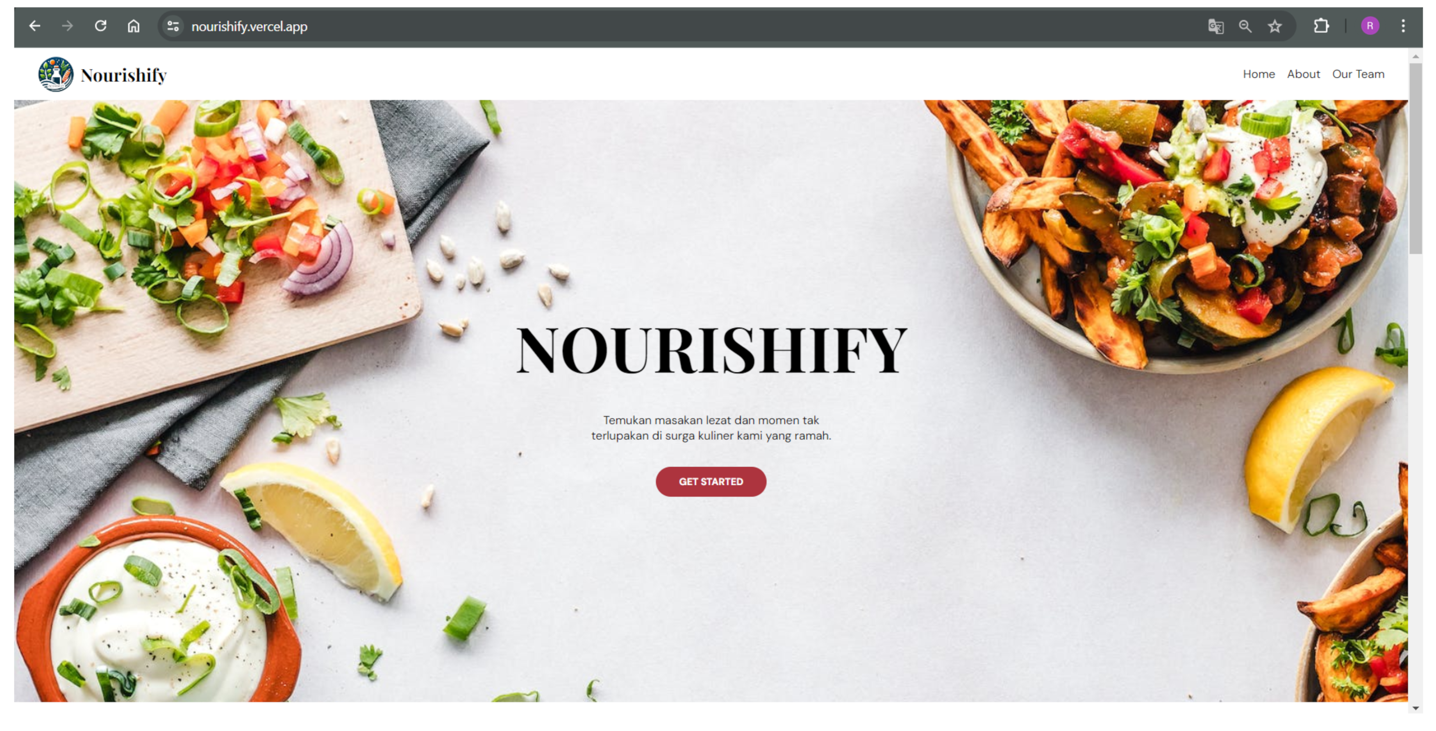Go back using the browser back arrow
Screen dimensions: 1436x731
(x=34, y=26)
